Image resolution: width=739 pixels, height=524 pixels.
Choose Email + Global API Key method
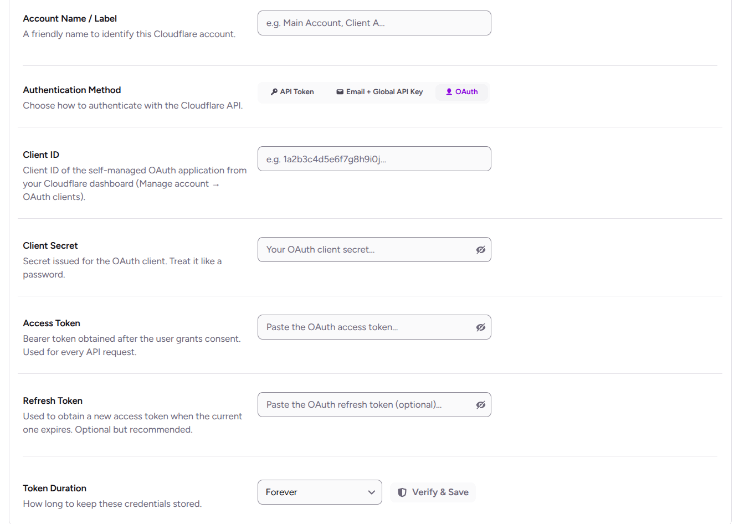(379, 92)
